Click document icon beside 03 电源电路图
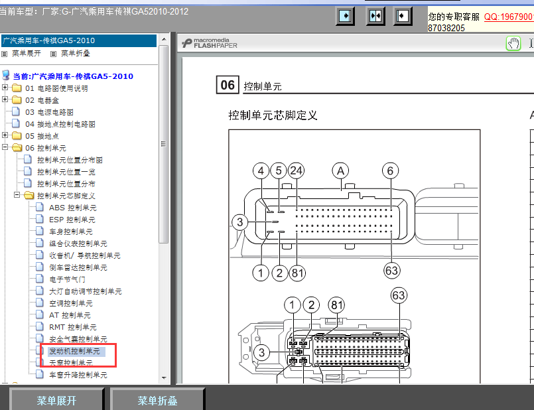 point(16,111)
